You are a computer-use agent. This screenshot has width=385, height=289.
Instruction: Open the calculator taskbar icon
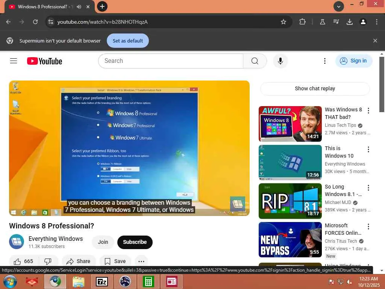coord(148,281)
